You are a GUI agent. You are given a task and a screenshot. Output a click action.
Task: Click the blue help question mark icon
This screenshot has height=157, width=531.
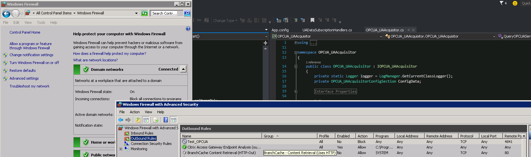188,29
